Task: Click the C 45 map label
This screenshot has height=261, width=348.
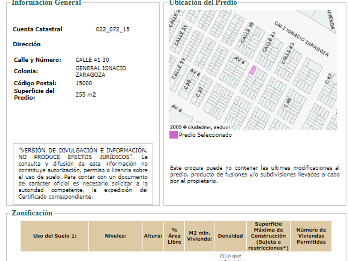Action: pyautogui.click(x=288, y=103)
